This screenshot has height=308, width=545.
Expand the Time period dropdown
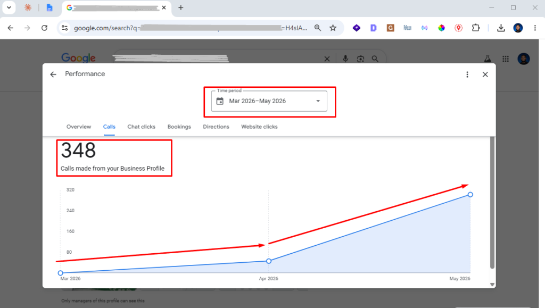(269, 101)
